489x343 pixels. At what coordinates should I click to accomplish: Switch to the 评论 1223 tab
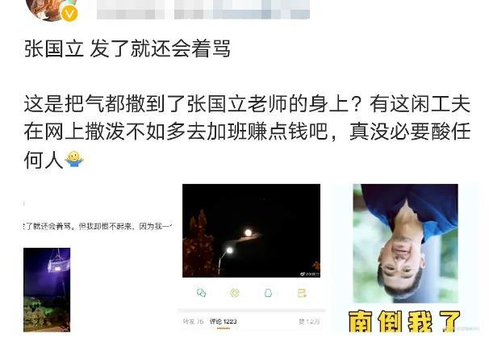(x=224, y=321)
